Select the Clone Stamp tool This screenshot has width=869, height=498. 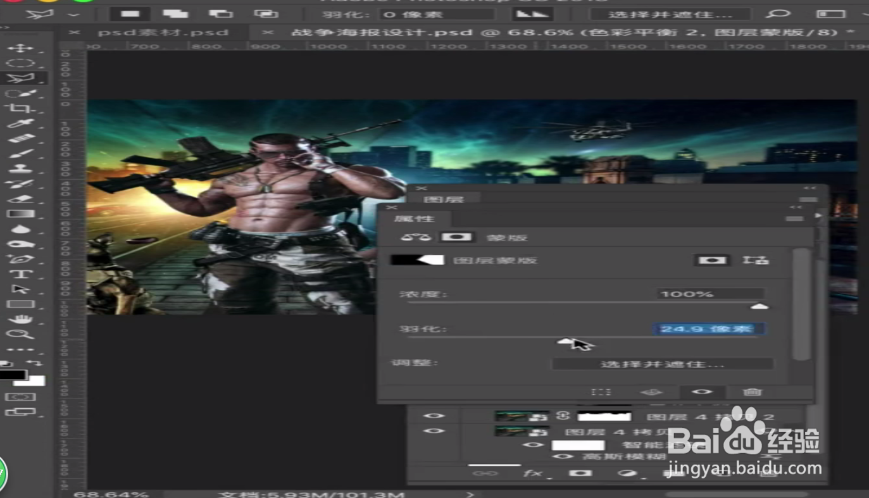coord(20,169)
